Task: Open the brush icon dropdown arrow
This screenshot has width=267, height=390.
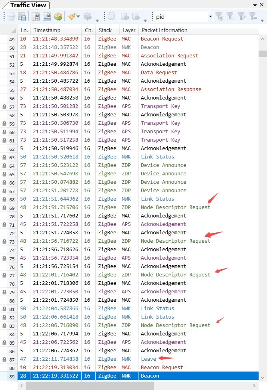Action: click(78, 17)
